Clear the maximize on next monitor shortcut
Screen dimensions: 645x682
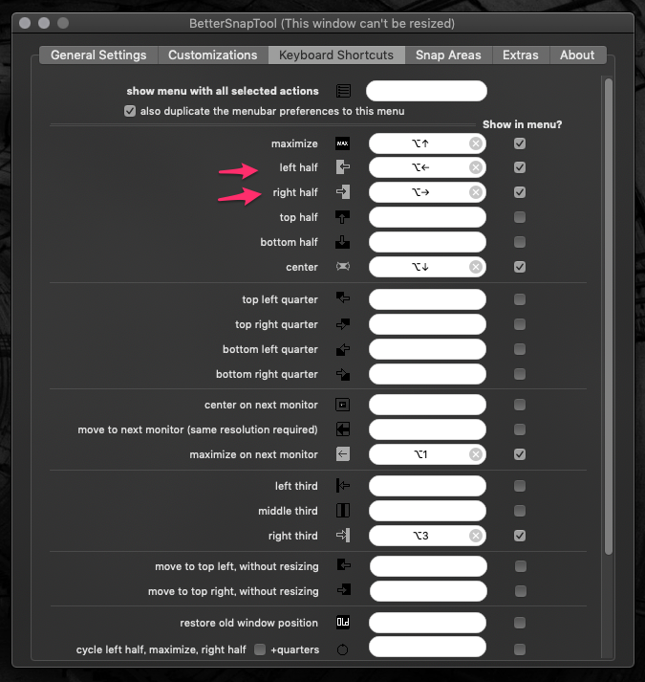(476, 454)
